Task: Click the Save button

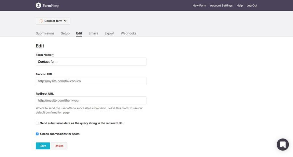Action: 43,146
